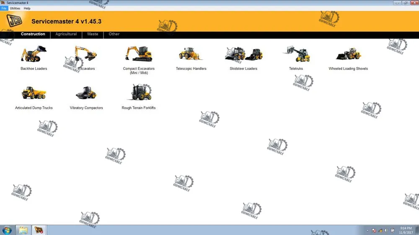Click the Wheeled Loading Shovels text label

[x=348, y=69]
